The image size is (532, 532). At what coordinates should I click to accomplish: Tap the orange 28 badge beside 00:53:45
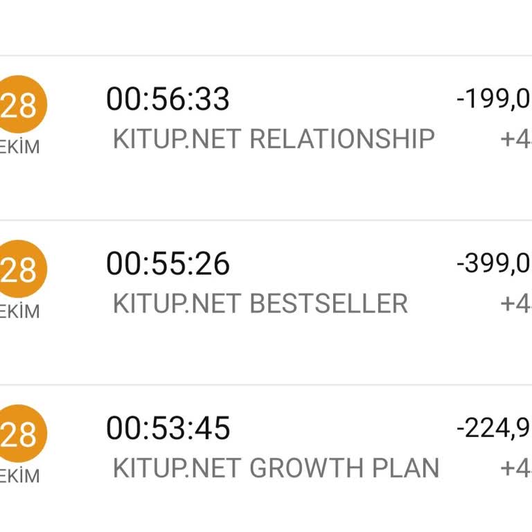22,434
